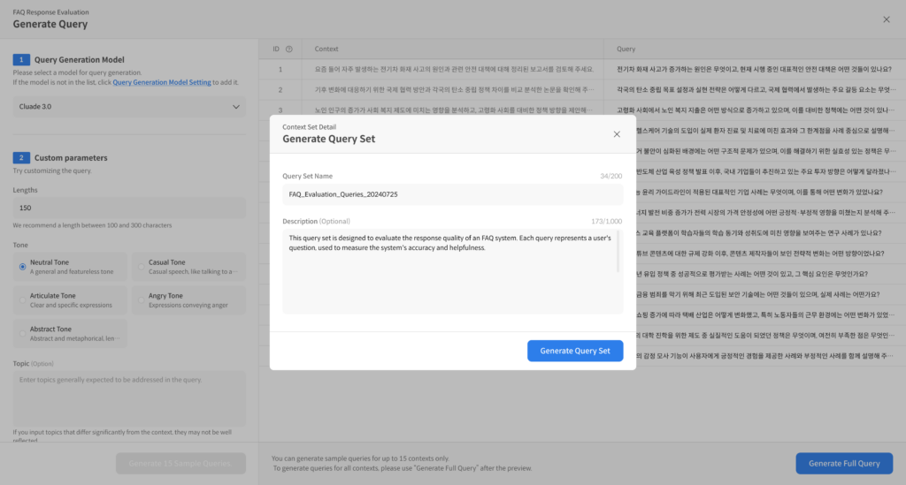Click the Context column header
This screenshot has width=906, height=485.
point(326,49)
